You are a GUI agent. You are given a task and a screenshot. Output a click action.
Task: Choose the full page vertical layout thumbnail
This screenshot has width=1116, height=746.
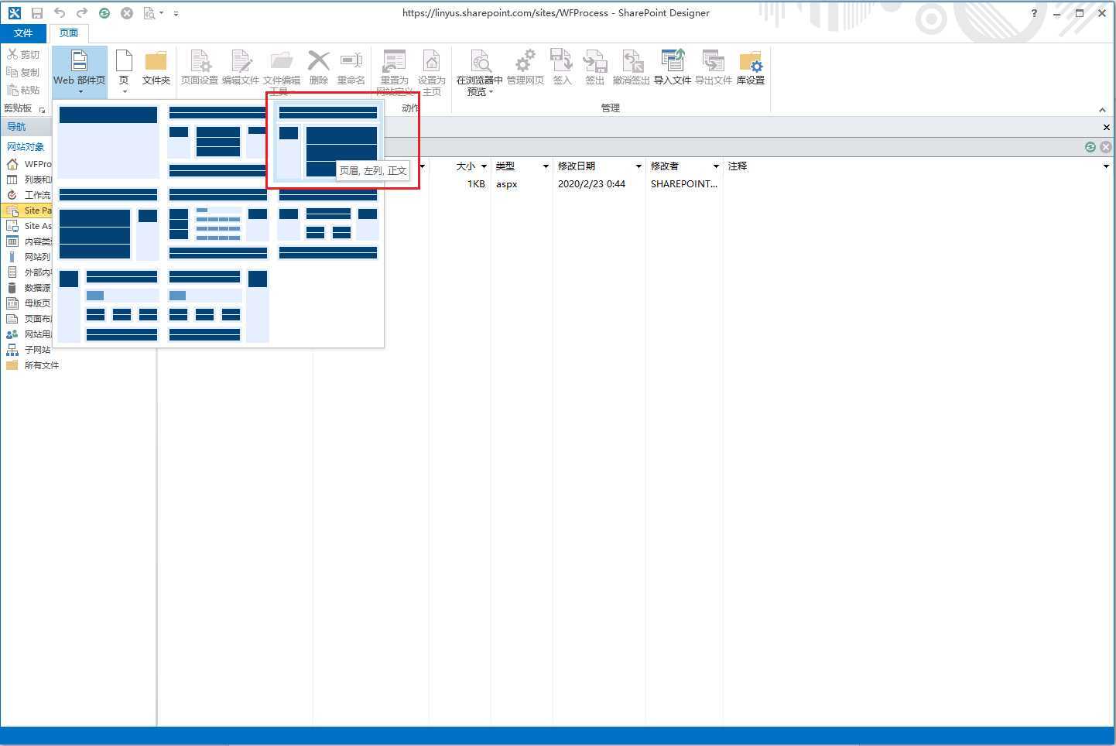[108, 142]
